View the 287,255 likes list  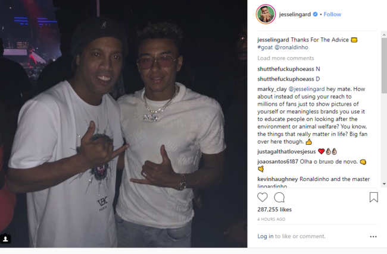[274, 210]
